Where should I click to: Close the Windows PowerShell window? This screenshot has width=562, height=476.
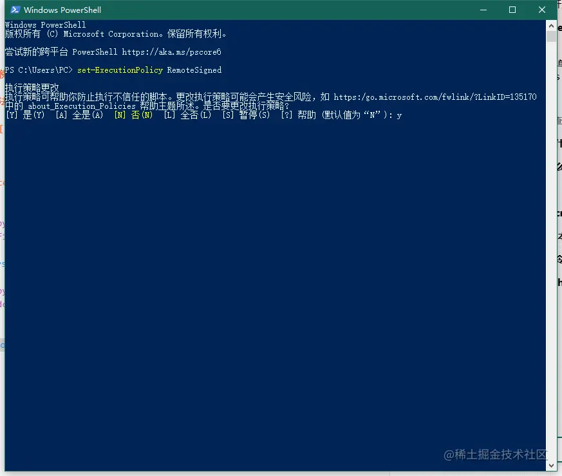point(542,10)
